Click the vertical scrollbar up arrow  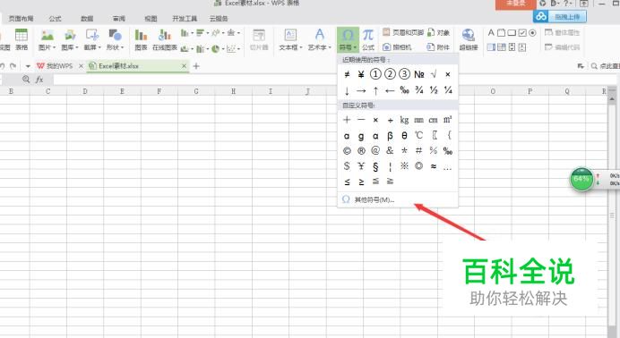coord(612,99)
